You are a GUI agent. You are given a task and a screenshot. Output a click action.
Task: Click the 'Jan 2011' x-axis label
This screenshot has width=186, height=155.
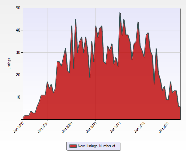(x=115, y=127)
